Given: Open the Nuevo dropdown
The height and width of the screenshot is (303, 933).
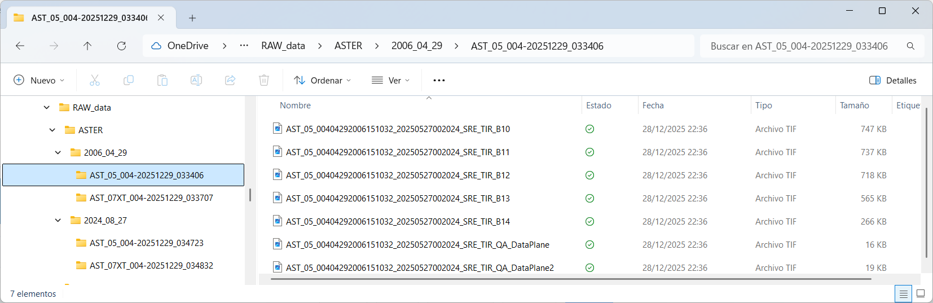Looking at the screenshot, I should tap(39, 80).
